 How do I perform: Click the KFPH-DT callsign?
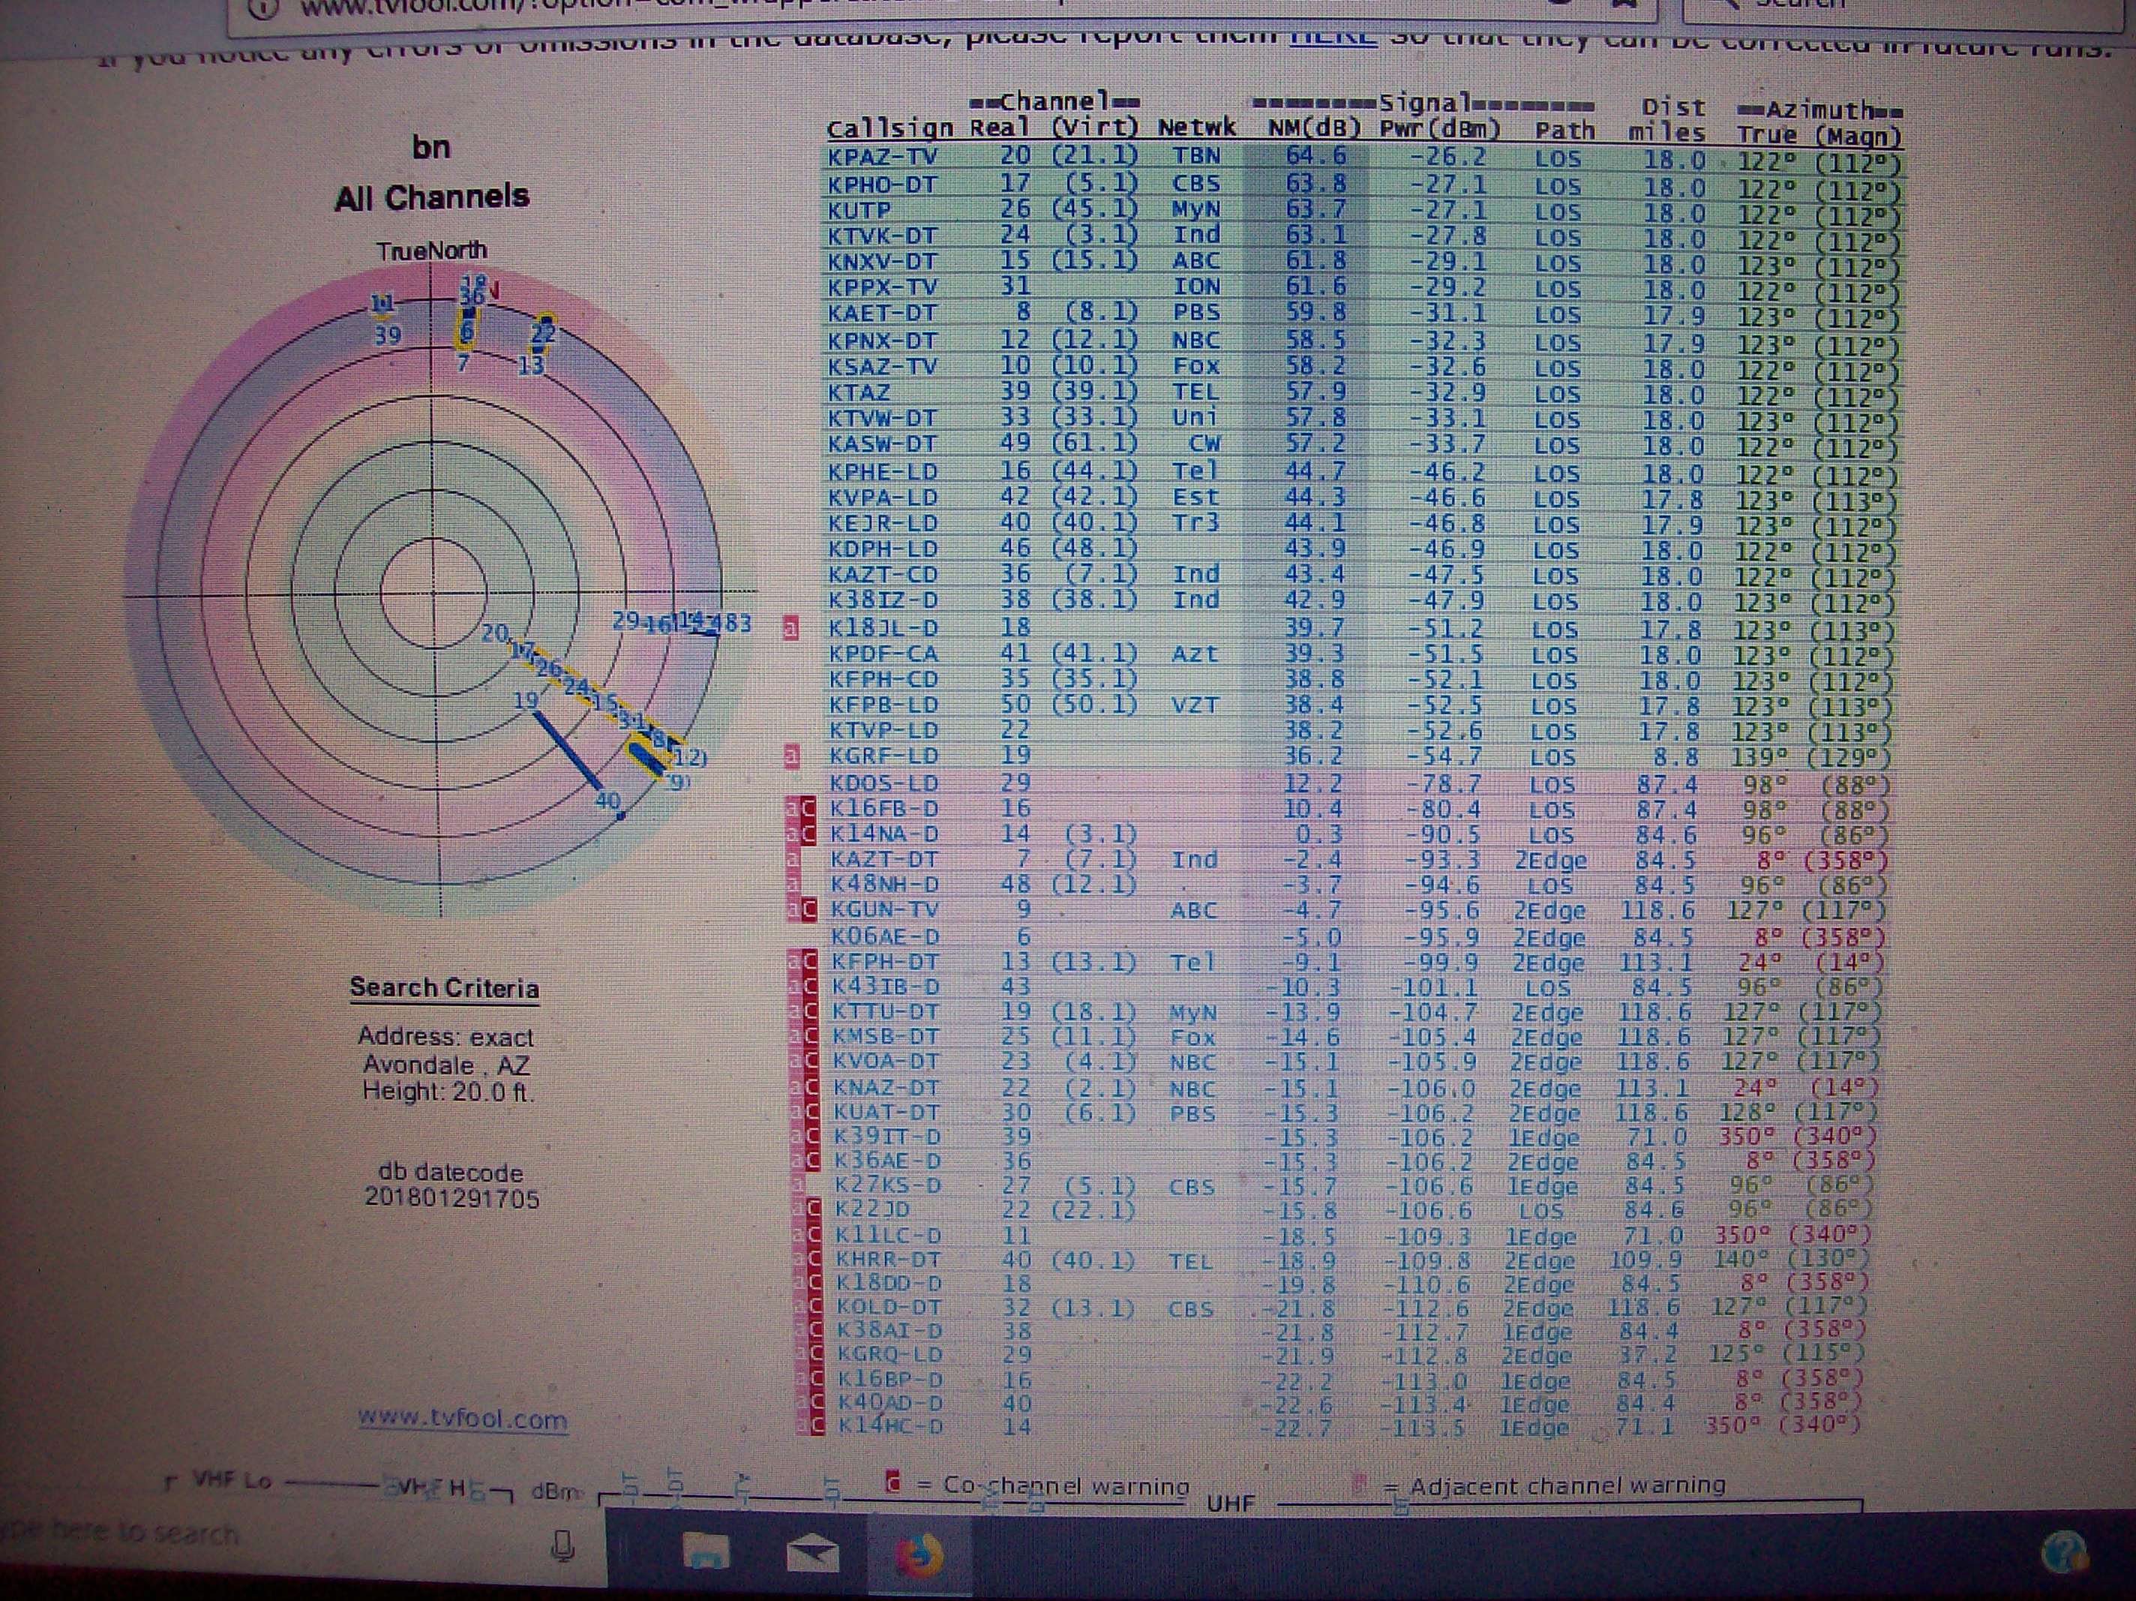click(886, 963)
